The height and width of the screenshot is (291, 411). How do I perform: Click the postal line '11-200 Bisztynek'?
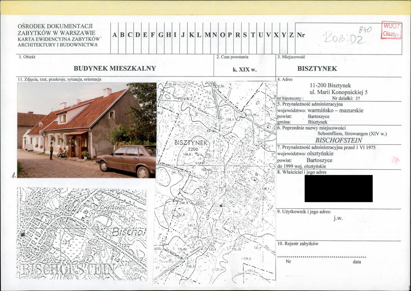pos(330,85)
